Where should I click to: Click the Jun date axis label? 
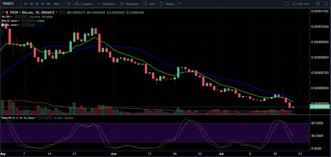click(114, 153)
